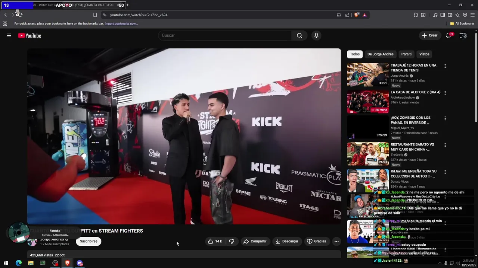Click Import bookmarks now link
Image resolution: width=478 pixels, height=268 pixels.
tap(121, 23)
